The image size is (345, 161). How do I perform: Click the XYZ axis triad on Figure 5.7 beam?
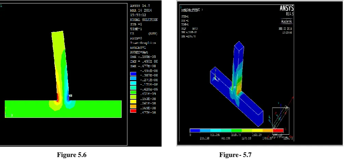216,76
